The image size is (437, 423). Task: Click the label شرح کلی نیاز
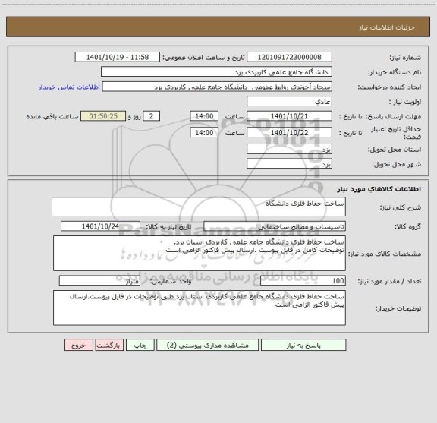point(401,207)
